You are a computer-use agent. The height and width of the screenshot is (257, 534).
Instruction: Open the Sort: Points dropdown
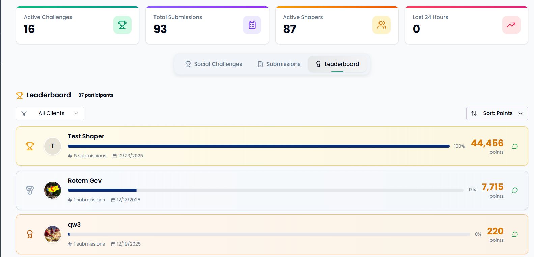(x=497, y=113)
